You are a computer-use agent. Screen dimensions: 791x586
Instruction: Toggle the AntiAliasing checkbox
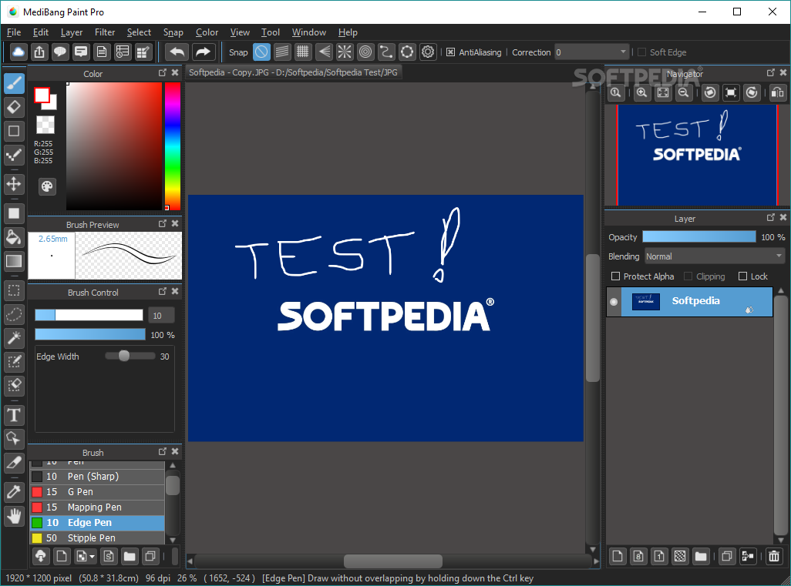450,52
